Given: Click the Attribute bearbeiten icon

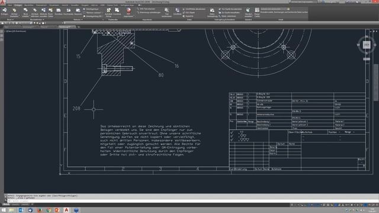Looking at the screenshot, I should (14, 12).
